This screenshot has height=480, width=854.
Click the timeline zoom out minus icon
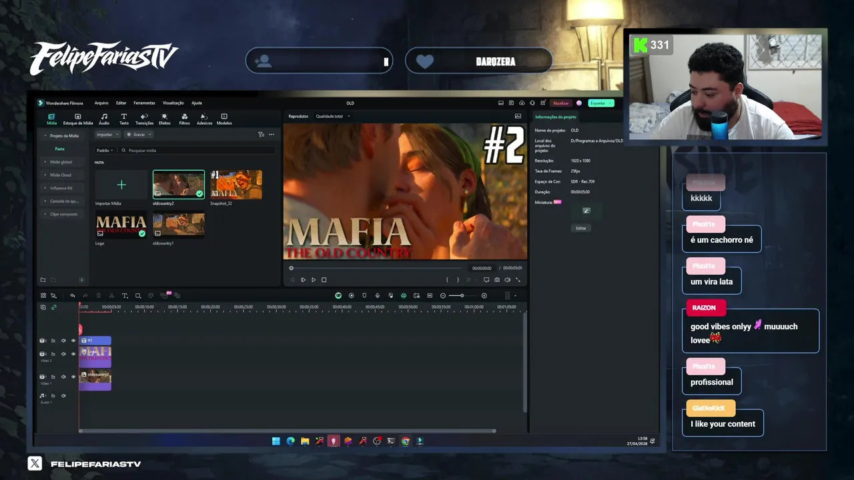(x=443, y=295)
